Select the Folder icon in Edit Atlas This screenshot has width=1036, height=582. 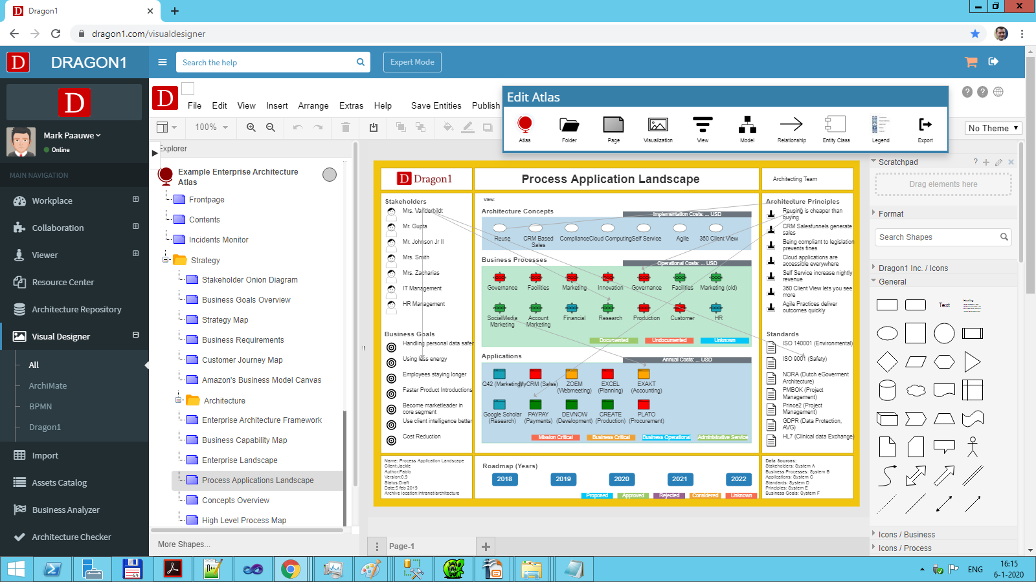click(569, 125)
